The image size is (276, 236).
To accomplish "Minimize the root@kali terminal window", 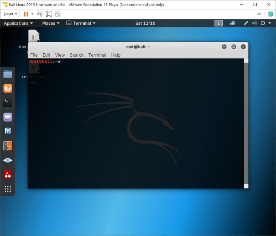I will (224, 47).
